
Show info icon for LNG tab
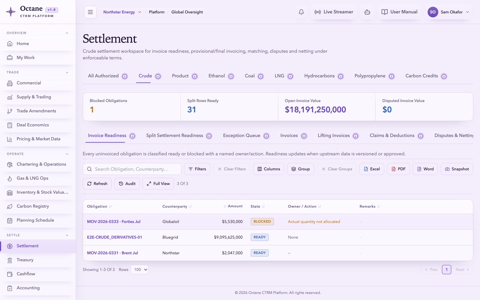(290, 76)
